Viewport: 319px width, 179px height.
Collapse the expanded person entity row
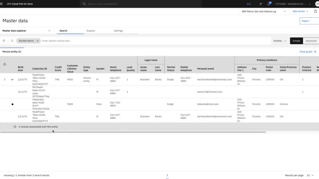point(12,80)
